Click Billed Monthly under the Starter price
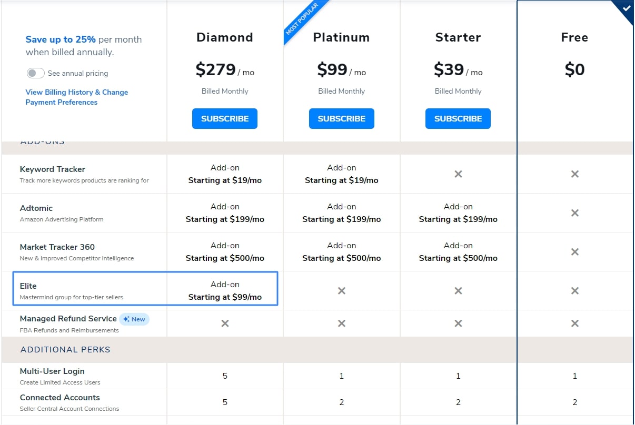The width and height of the screenshot is (635, 425). coord(458,91)
